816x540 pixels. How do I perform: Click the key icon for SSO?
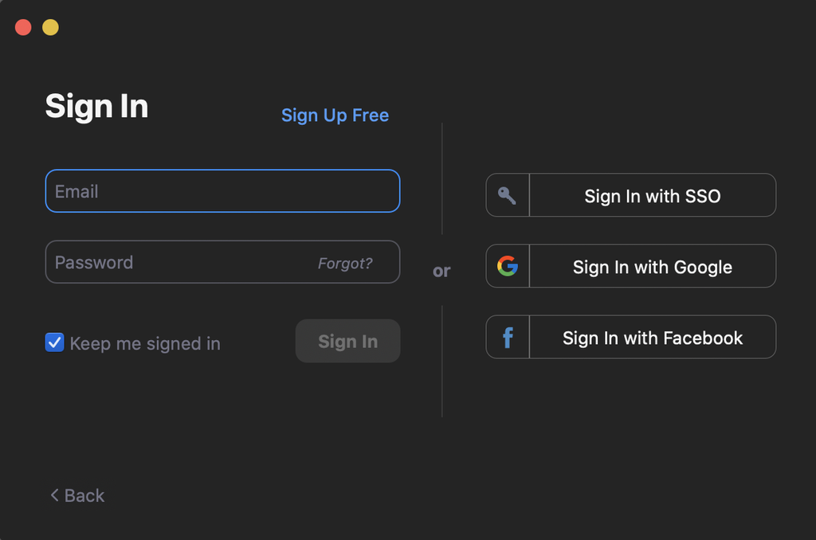[x=507, y=195]
